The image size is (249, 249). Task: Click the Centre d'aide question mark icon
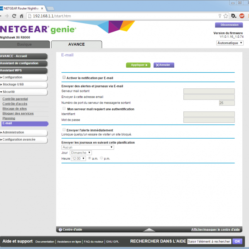60,229
